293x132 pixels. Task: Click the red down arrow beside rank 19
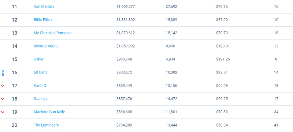[x=3, y=112]
